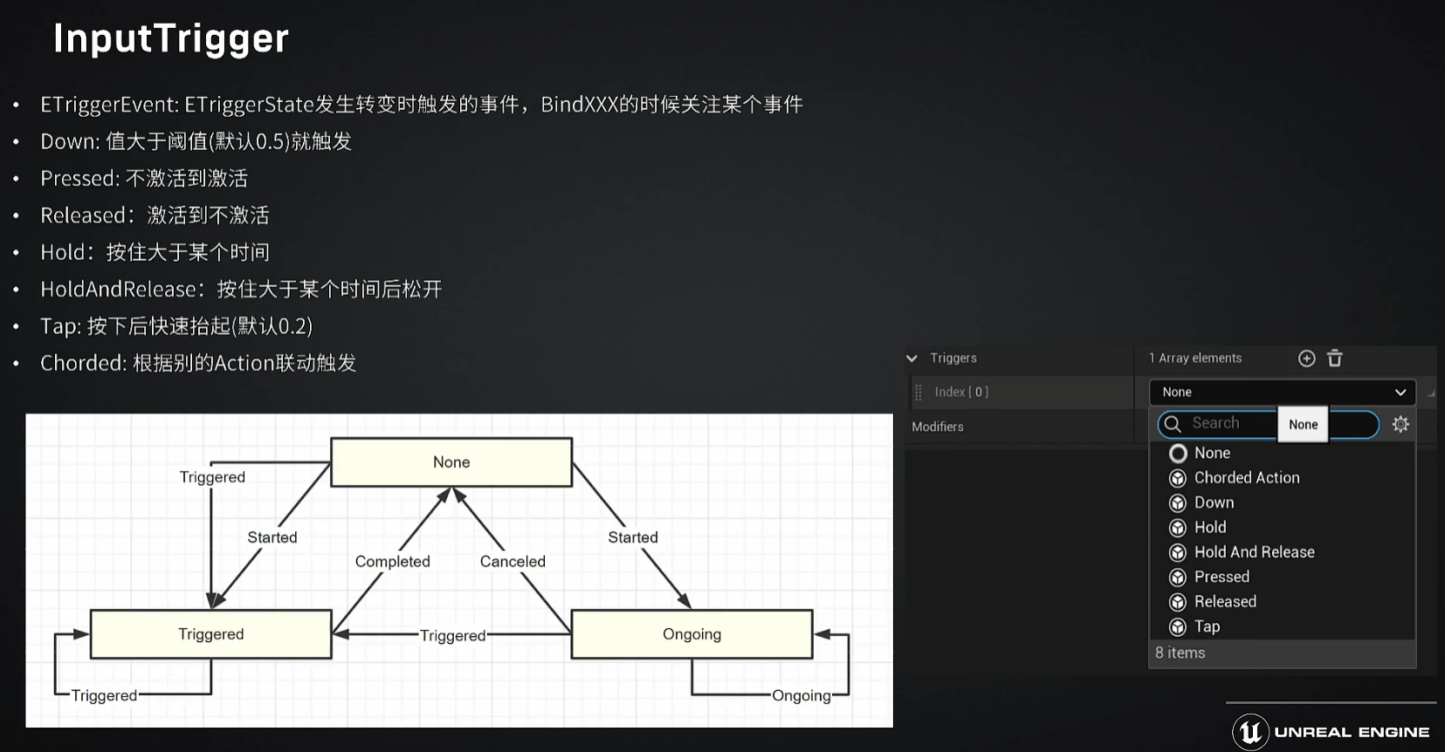Screen dimensions: 1445x752
Task: Grab the drag handle of Index [0]
Action: click(x=918, y=393)
